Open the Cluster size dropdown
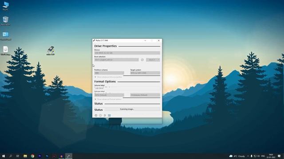 coord(145,95)
